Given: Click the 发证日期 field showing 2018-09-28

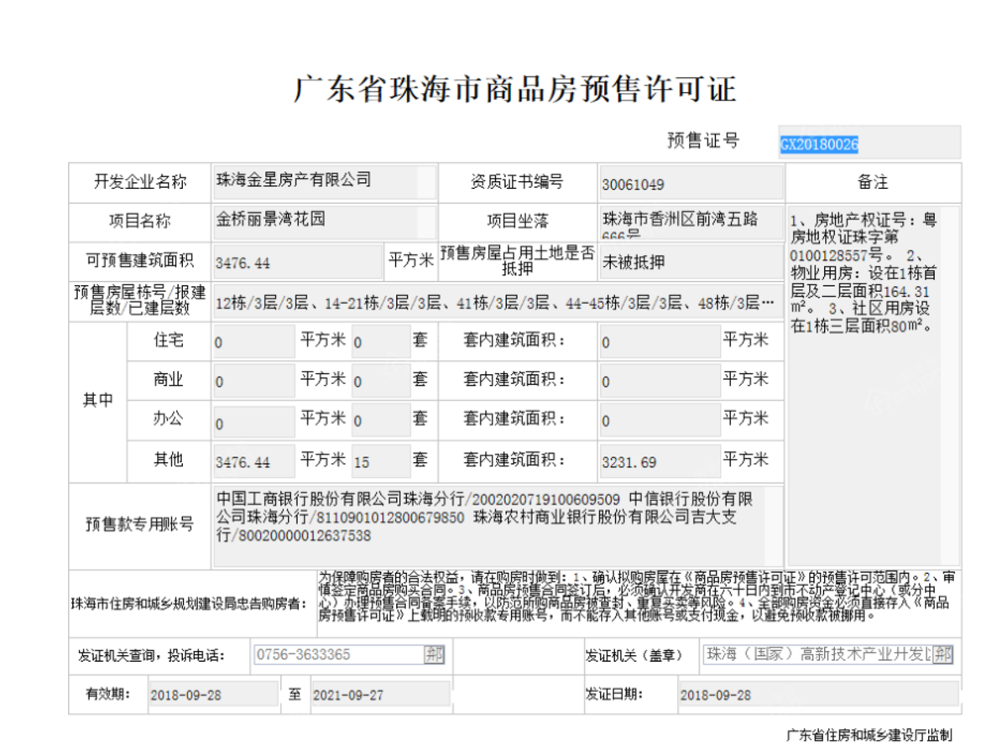Looking at the screenshot, I should click(x=818, y=695).
